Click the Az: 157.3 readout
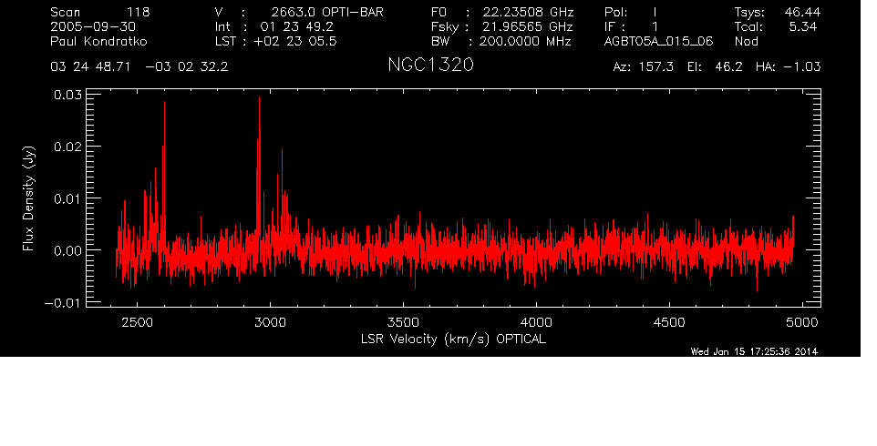Viewport: 877px width, 446px height. point(644,67)
